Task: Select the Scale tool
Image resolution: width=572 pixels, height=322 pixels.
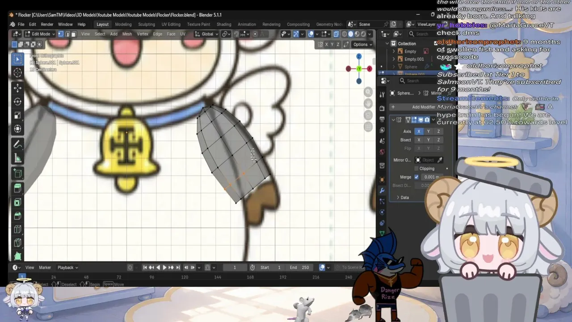Action: [18, 115]
